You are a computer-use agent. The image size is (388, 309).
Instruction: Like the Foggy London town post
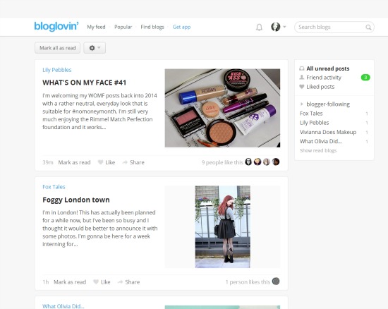point(102,282)
